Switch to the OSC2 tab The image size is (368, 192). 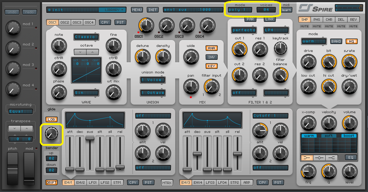point(65,23)
